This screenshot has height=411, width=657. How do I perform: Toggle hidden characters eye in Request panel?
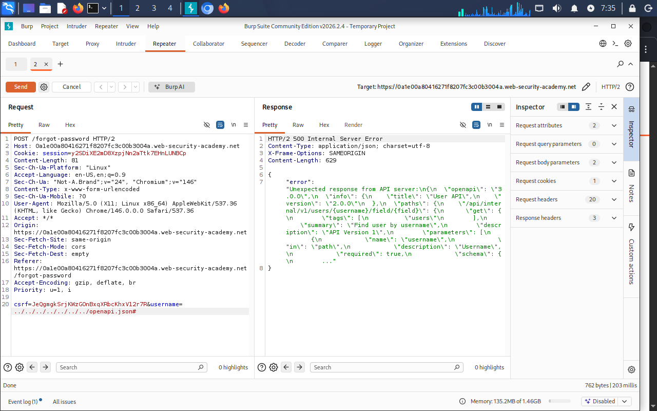click(x=207, y=125)
